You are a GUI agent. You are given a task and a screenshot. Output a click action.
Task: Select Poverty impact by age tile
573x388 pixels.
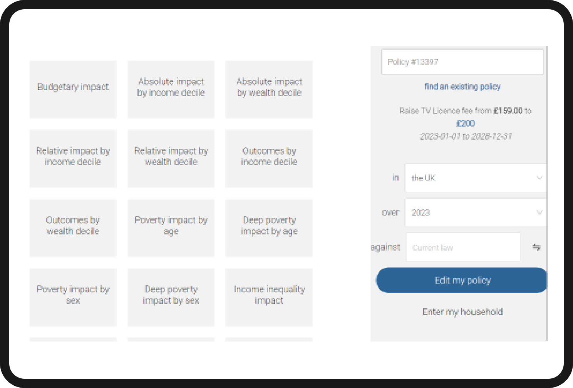[x=171, y=228]
